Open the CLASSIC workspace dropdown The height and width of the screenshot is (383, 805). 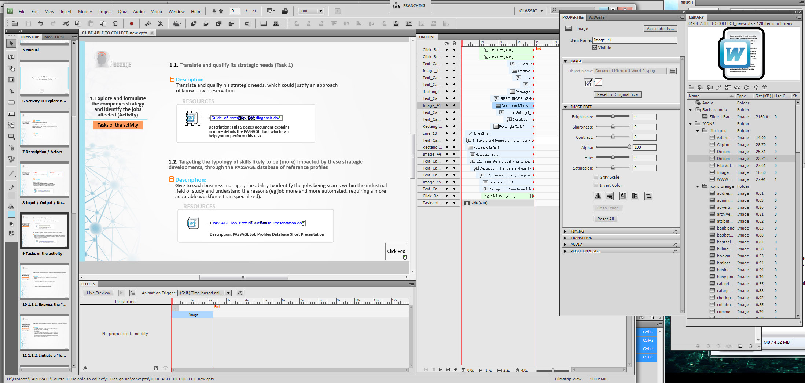(531, 11)
